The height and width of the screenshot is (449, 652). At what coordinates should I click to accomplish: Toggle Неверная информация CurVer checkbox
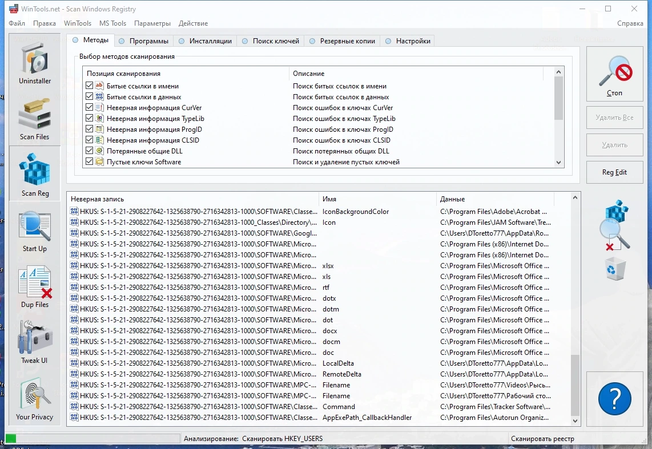[x=89, y=107]
